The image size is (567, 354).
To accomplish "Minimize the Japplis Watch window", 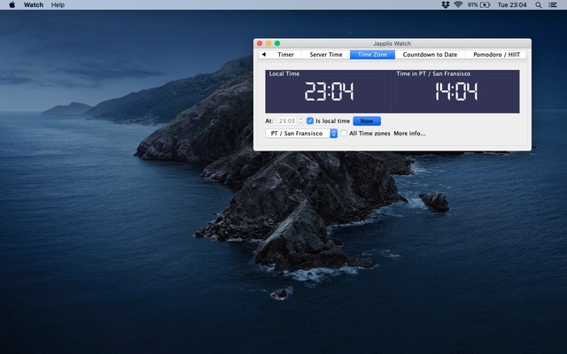I will point(268,43).
